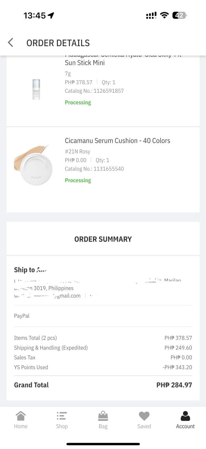Screen dimensions: 206x449
Task: Open the shopping Bag icon
Action: tap(103, 416)
